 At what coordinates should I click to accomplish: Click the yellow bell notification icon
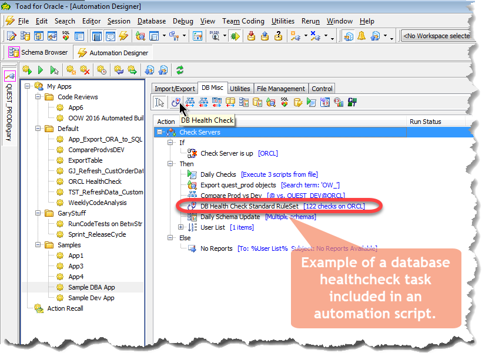click(x=361, y=36)
